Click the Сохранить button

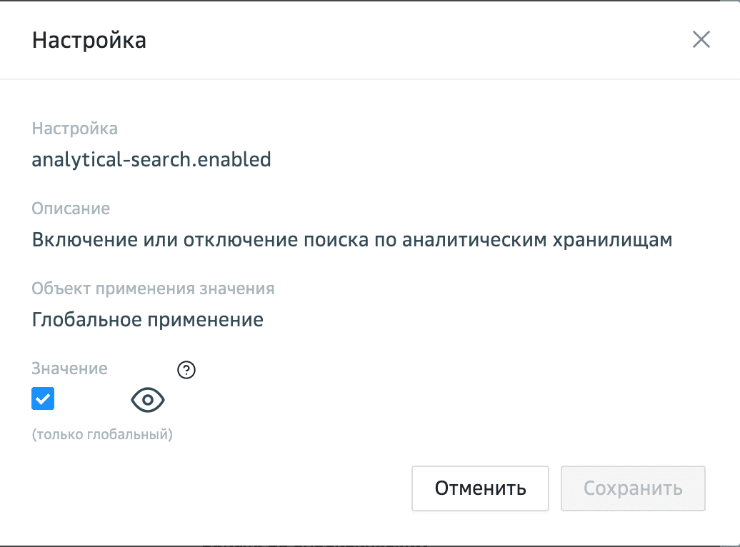point(633,488)
